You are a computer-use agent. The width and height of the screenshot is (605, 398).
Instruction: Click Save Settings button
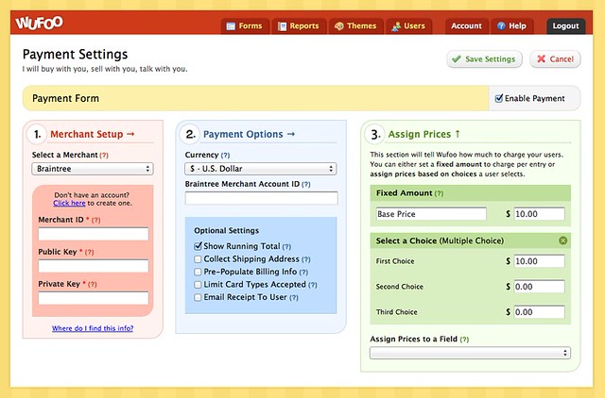pyautogui.click(x=484, y=59)
